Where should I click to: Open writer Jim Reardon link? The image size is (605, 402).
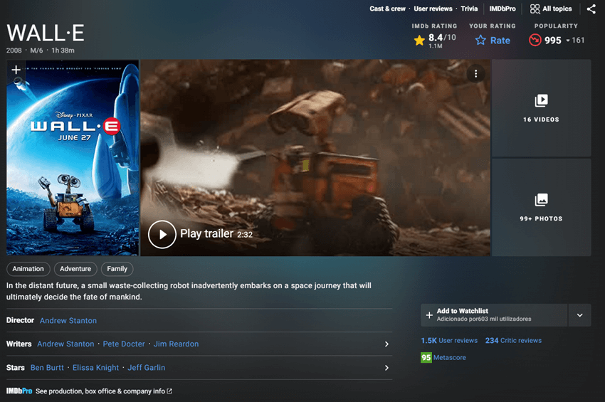point(176,344)
